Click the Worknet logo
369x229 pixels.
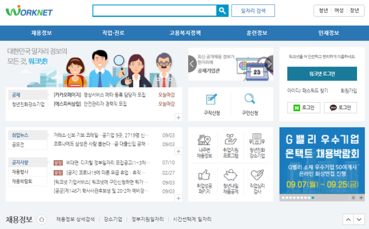click(29, 11)
